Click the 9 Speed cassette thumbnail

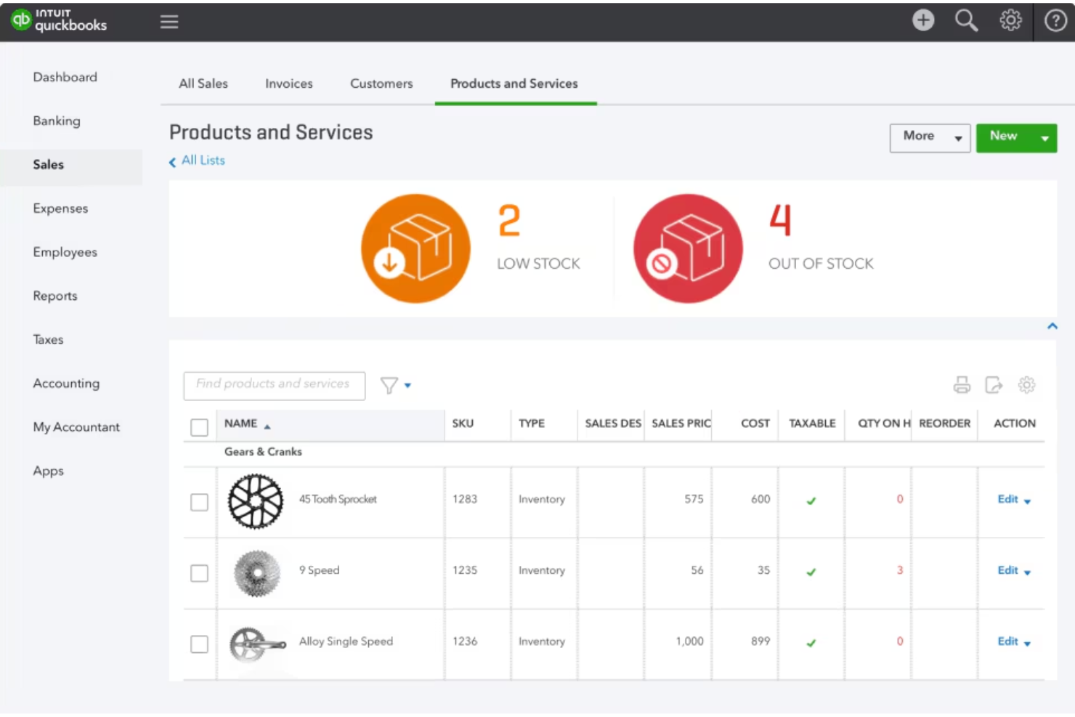pos(256,572)
